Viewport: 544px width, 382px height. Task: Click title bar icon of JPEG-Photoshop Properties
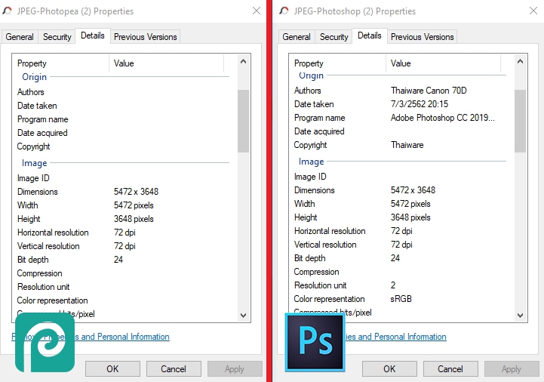284,11
